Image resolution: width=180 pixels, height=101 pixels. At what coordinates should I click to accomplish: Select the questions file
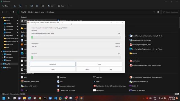pyautogui.click(x=62, y=77)
